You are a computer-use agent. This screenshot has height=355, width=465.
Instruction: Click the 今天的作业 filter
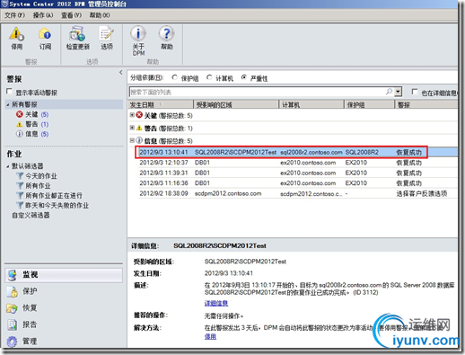tap(37, 176)
